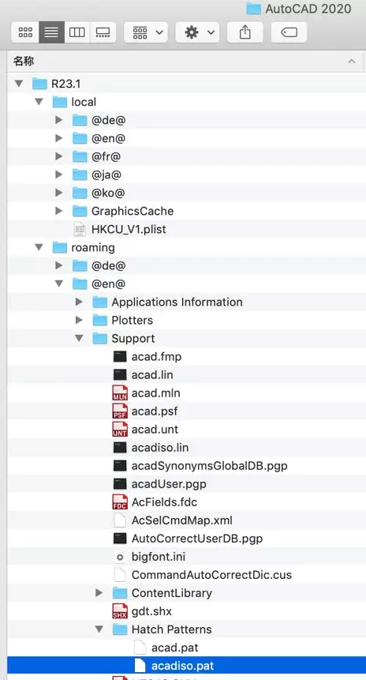Viewport: 366px width, 680px height.
Task: Expand the @fr@ folder
Action: [x=59, y=156]
